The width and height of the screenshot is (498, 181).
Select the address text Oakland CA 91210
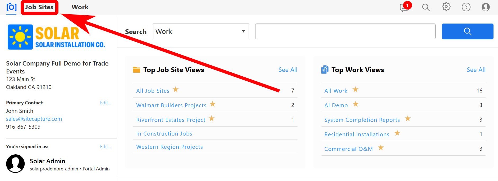[x=29, y=87]
